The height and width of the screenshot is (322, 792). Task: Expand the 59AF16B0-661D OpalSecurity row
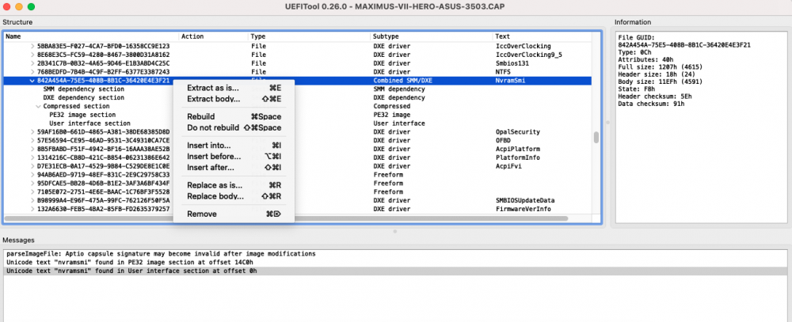(32, 131)
